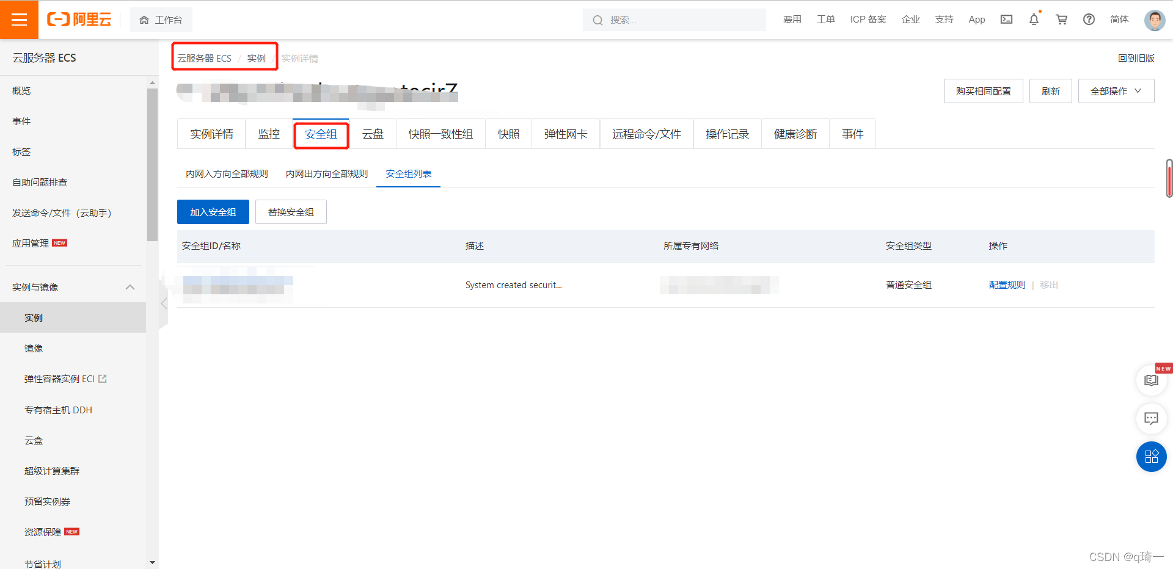Open 支持 in top navigation
This screenshot has height=569, width=1173.
tap(944, 20)
